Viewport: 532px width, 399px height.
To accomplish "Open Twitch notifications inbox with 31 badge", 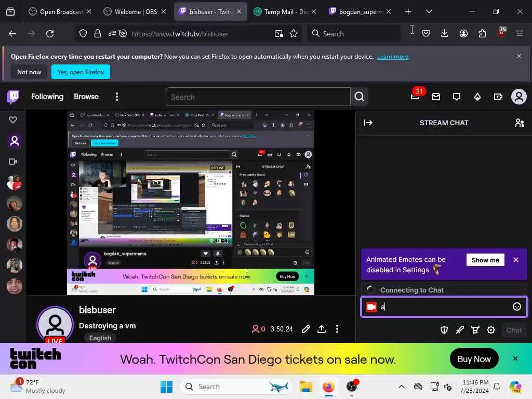I will [415, 96].
